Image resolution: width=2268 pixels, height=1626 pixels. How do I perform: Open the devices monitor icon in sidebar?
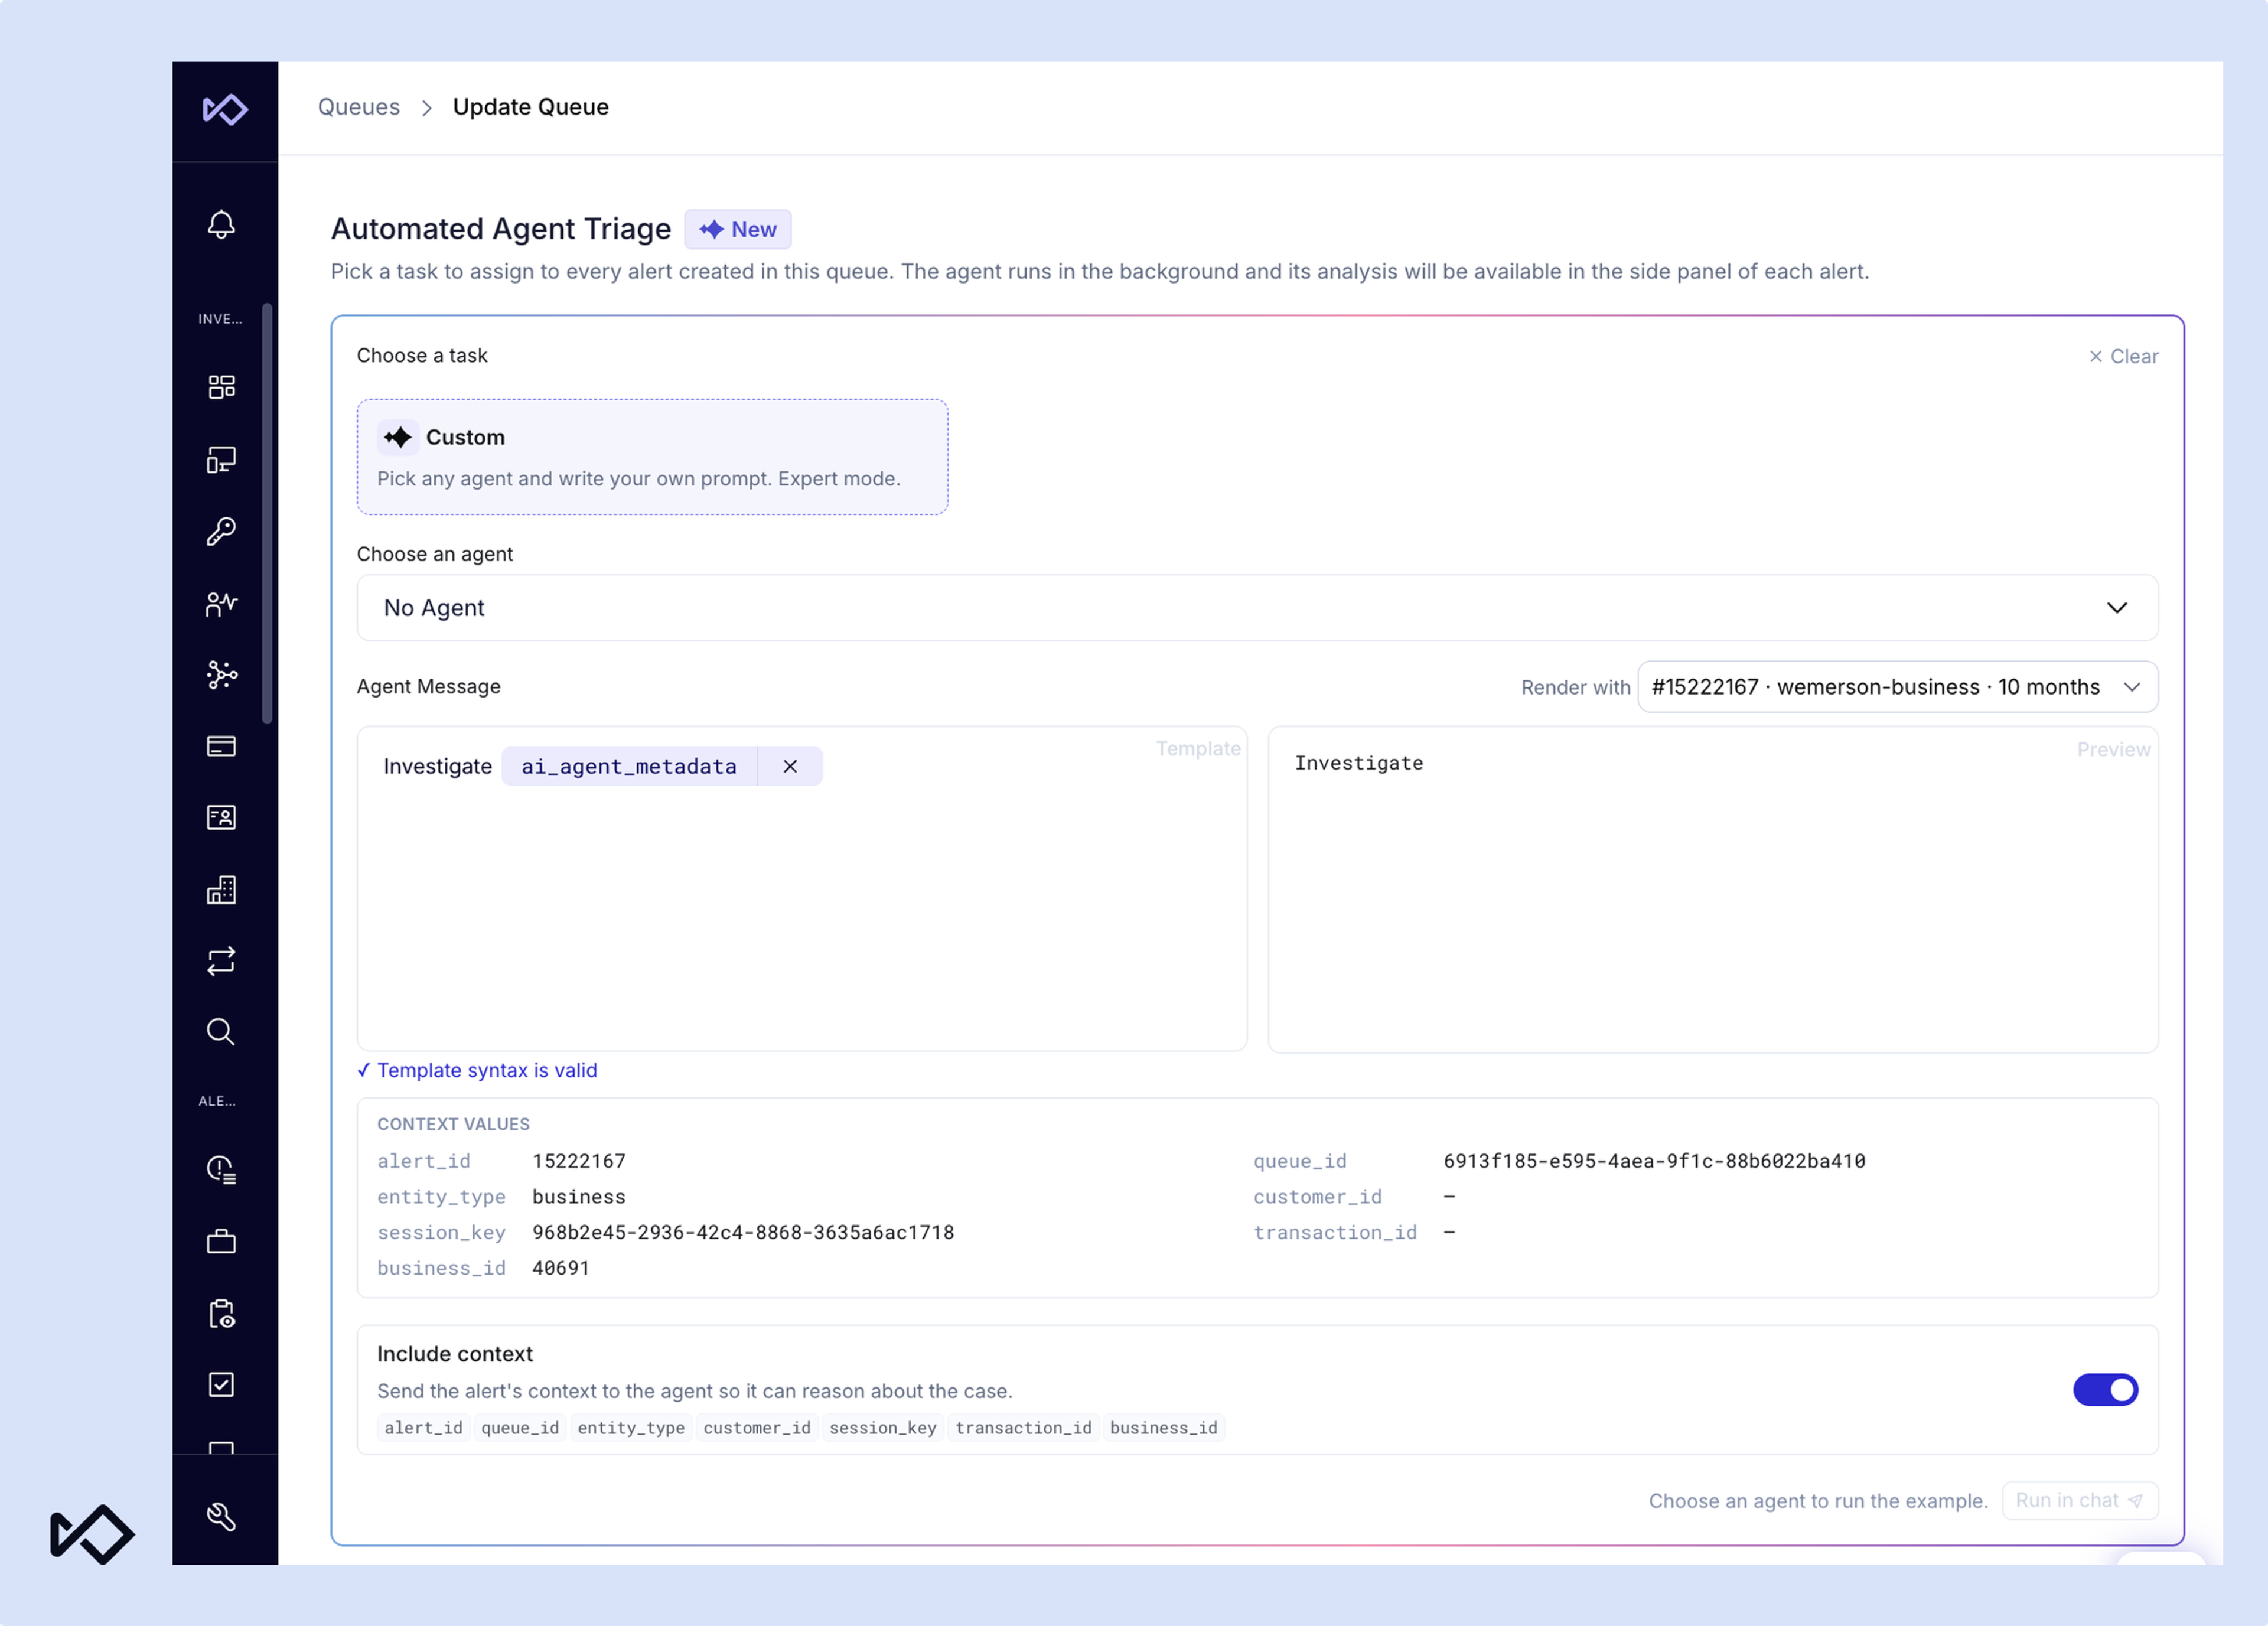pyautogui.click(x=221, y=460)
